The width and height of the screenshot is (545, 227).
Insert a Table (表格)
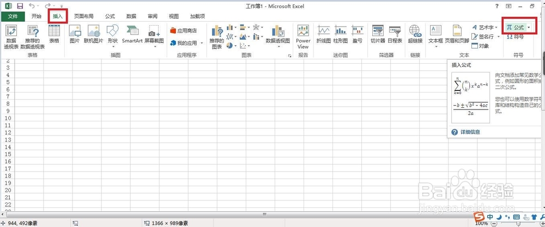point(54,34)
